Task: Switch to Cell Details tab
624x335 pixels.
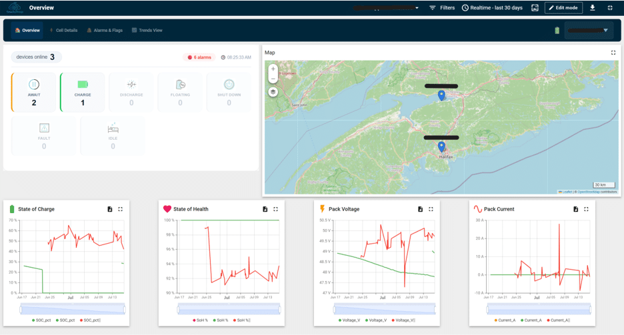Action: (63, 30)
